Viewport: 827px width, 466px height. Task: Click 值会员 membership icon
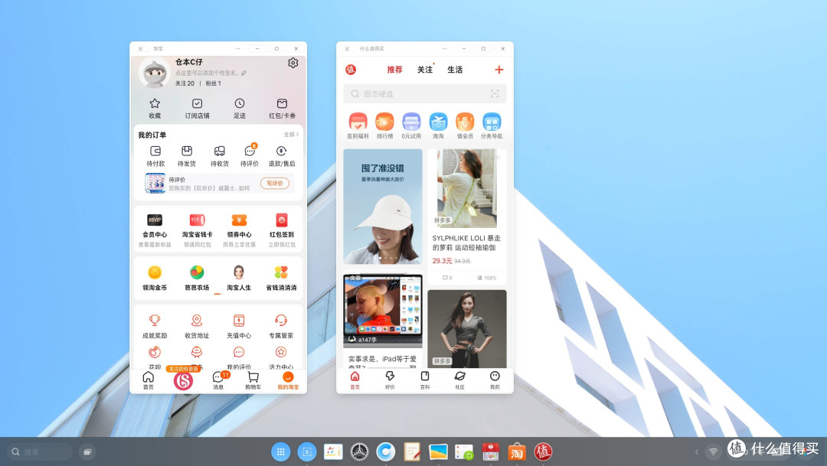point(465,122)
